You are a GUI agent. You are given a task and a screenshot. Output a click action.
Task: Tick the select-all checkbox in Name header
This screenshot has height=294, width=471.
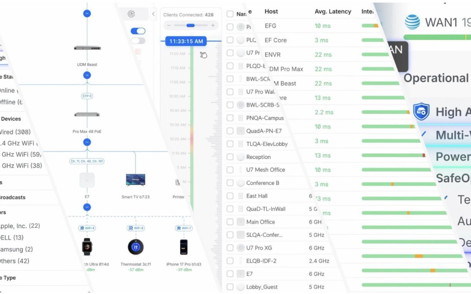(x=230, y=14)
